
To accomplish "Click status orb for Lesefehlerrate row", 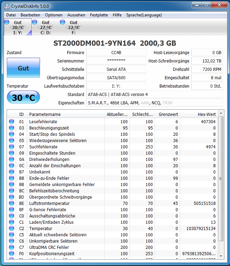I will pyautogui.click(x=12, y=121).
